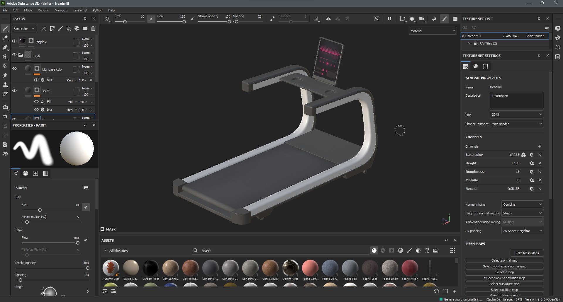The width and height of the screenshot is (563, 302).
Task: Delete the layer using the trash icon
Action: (x=93, y=28)
